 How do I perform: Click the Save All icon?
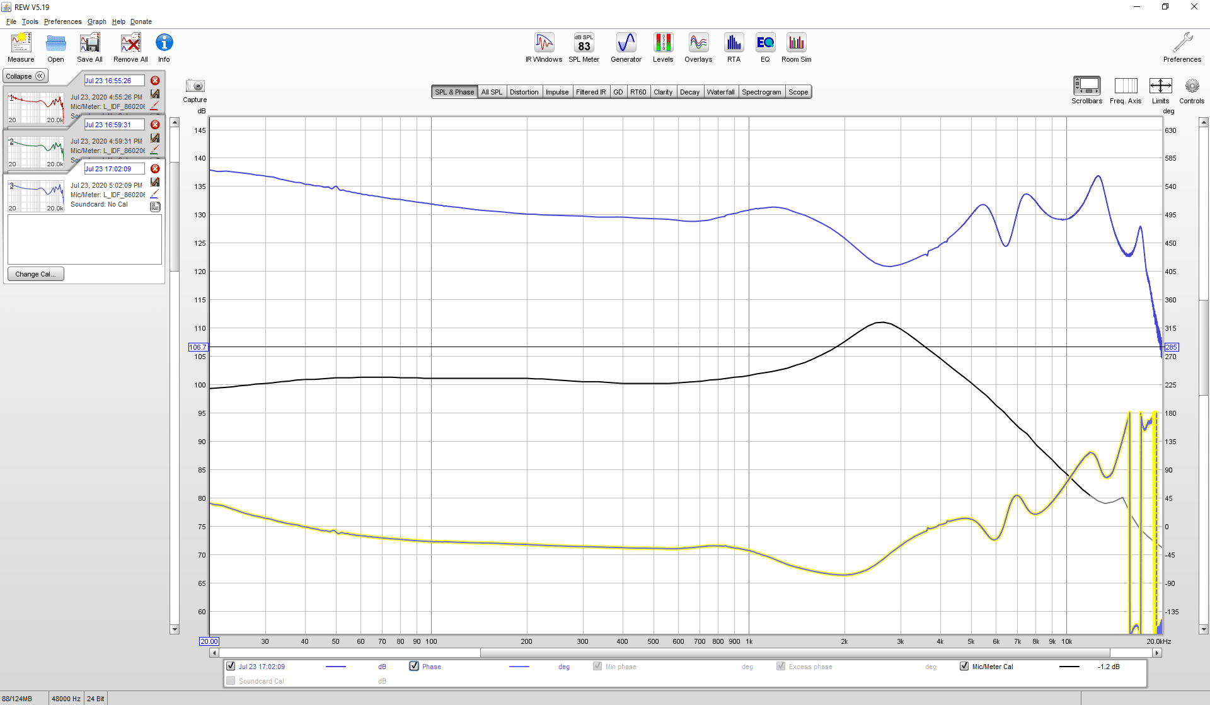(x=89, y=43)
